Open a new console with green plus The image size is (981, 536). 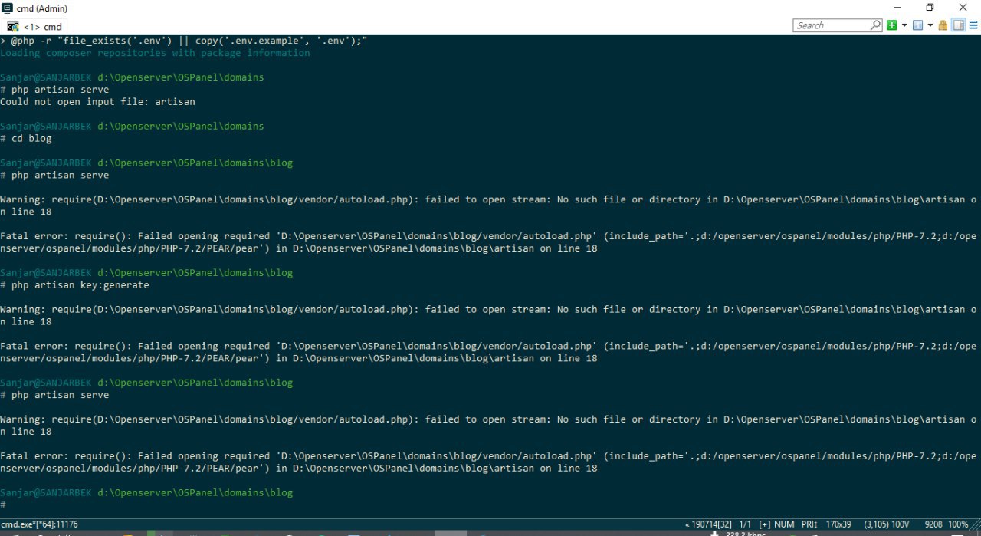(892, 25)
